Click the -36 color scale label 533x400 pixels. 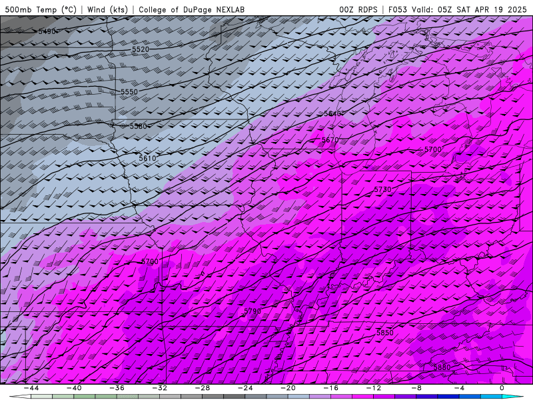pyautogui.click(x=117, y=388)
